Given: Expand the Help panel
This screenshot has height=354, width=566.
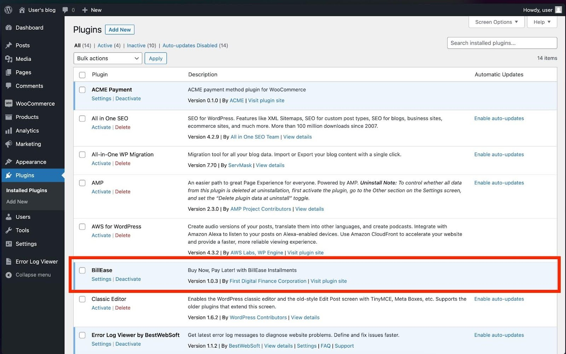Looking at the screenshot, I should (x=542, y=22).
